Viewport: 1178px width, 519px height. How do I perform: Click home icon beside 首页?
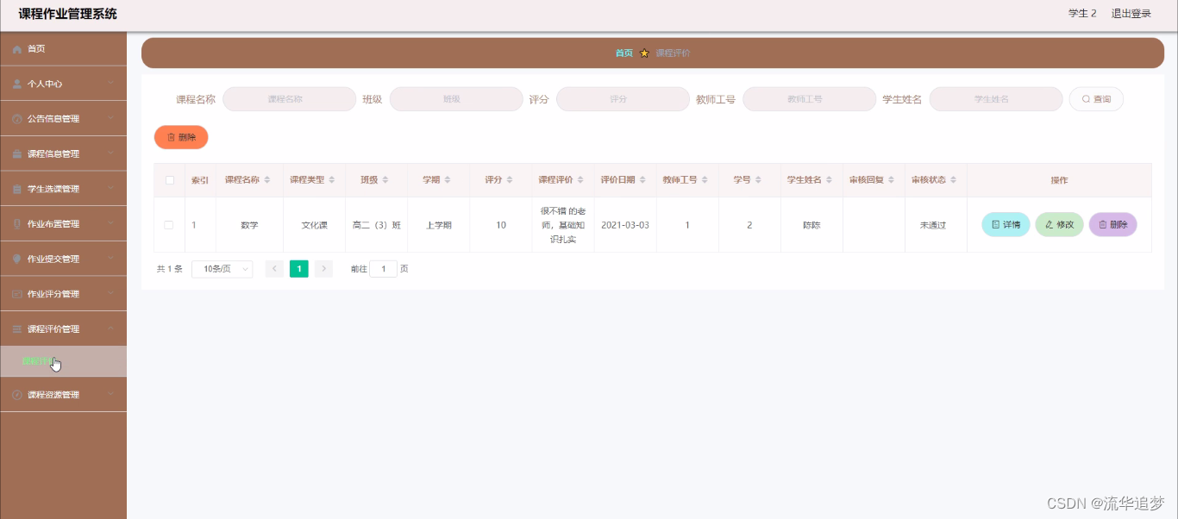(17, 49)
